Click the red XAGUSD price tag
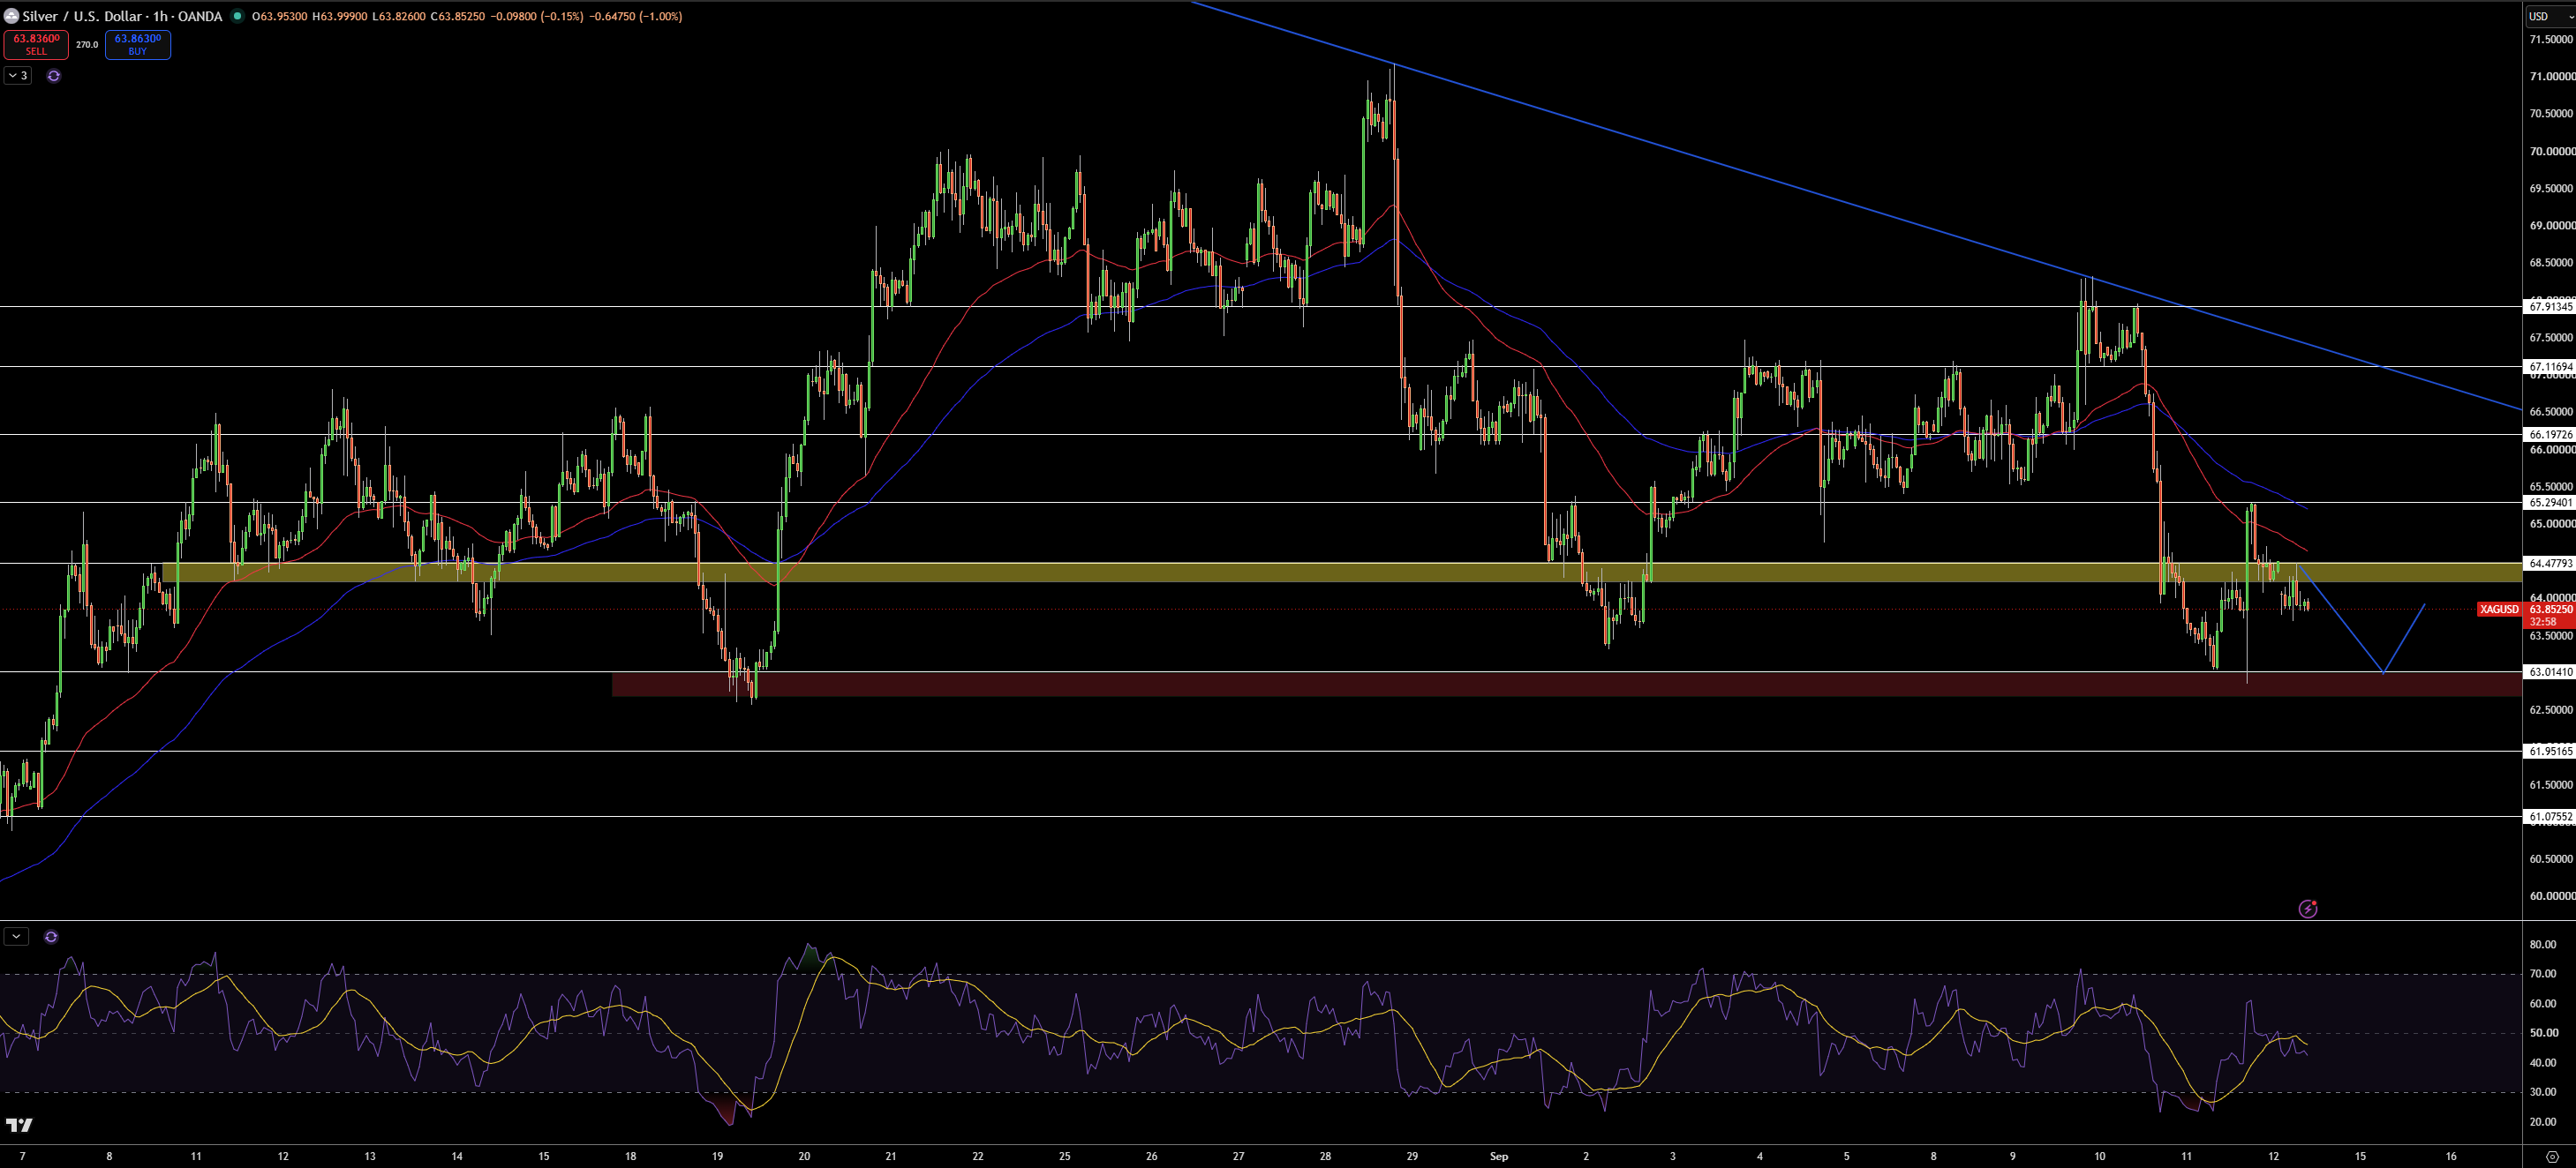The width and height of the screenshot is (2576, 1168). coord(2499,610)
